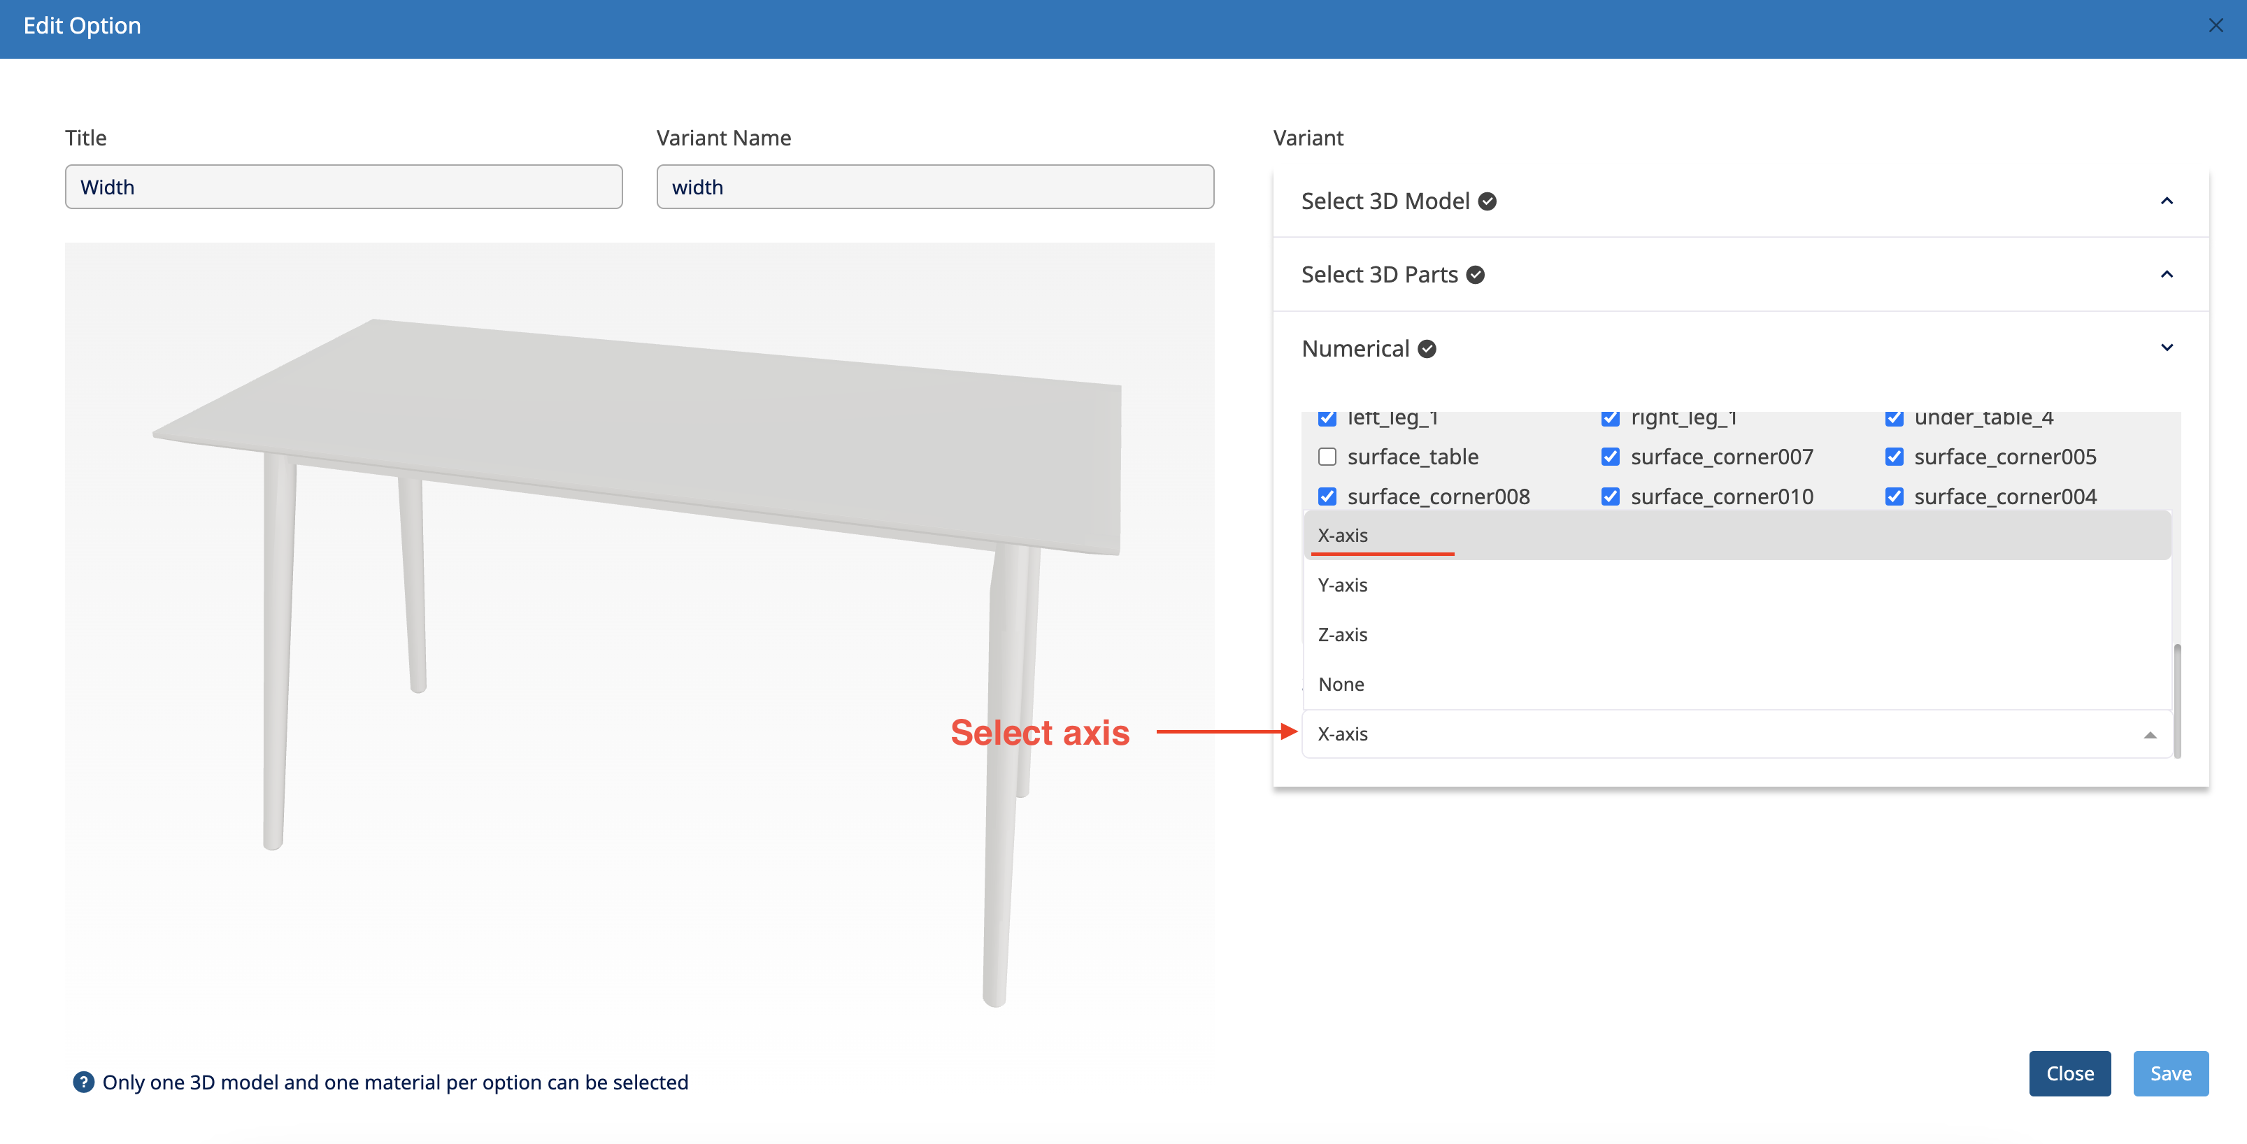2247x1144 pixels.
Task: Uncheck surface_corner007 part
Action: tap(1610, 457)
